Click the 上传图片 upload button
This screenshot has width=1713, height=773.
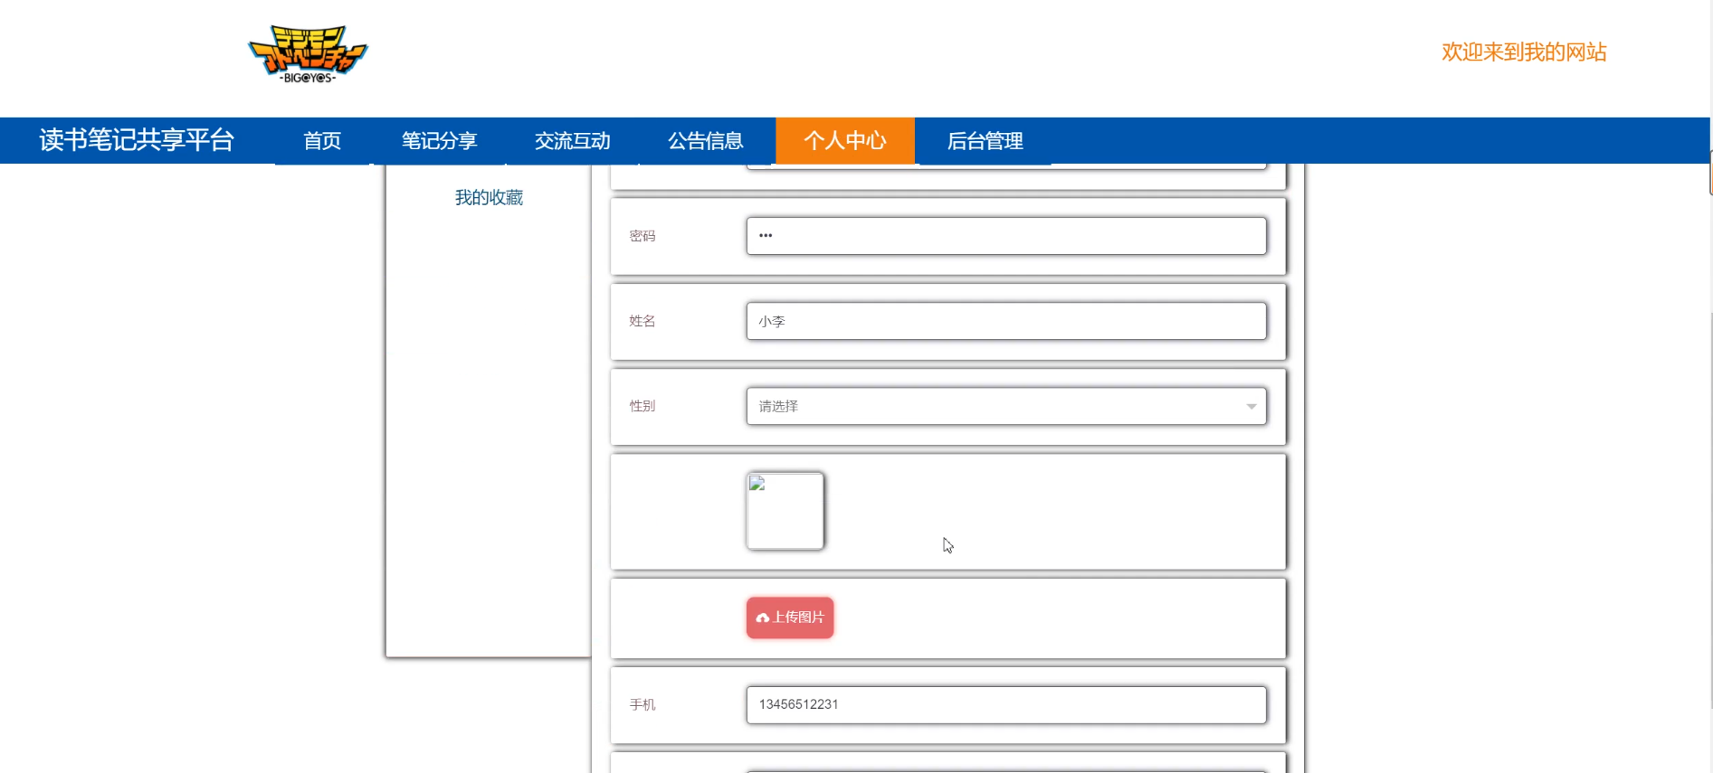[790, 617]
